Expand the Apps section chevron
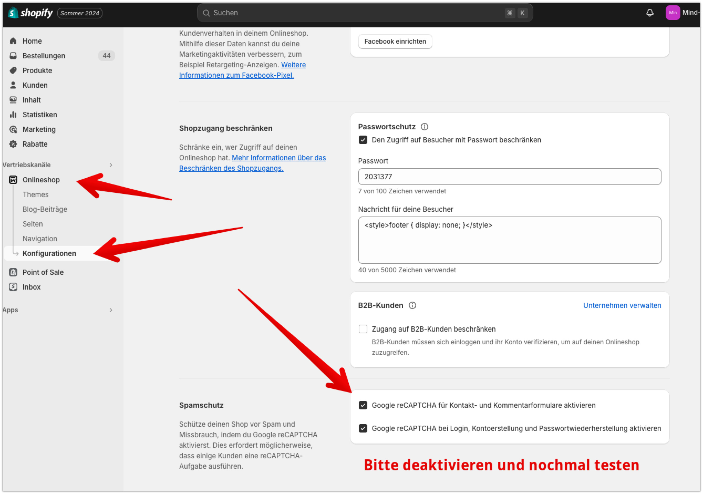The width and height of the screenshot is (703, 494). tap(111, 310)
